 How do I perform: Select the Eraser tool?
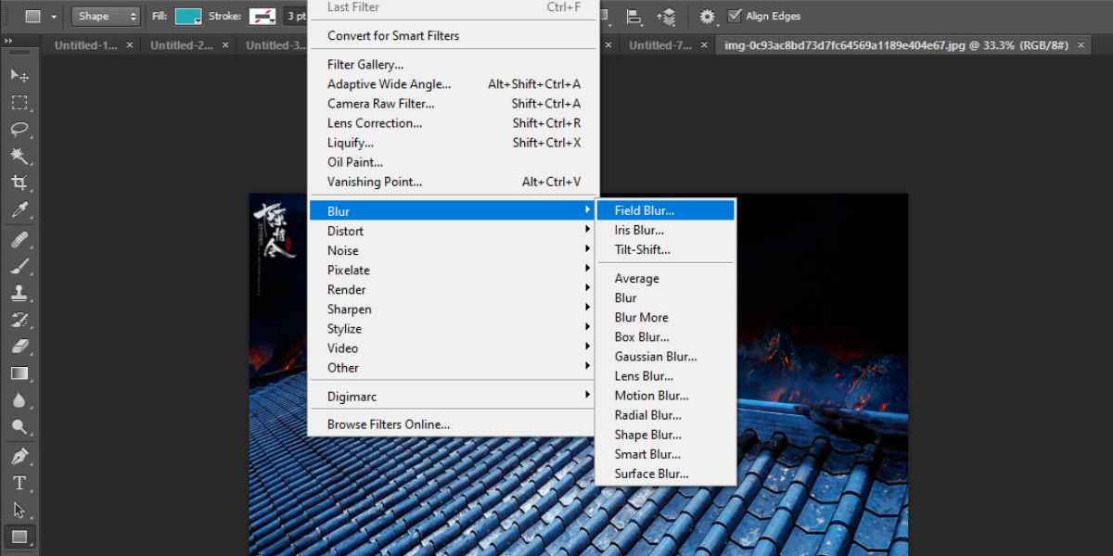coord(19,347)
